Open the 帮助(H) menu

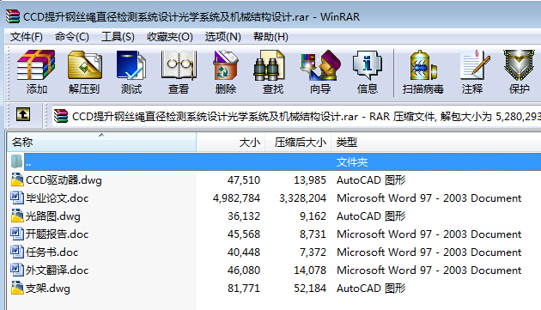(270, 37)
